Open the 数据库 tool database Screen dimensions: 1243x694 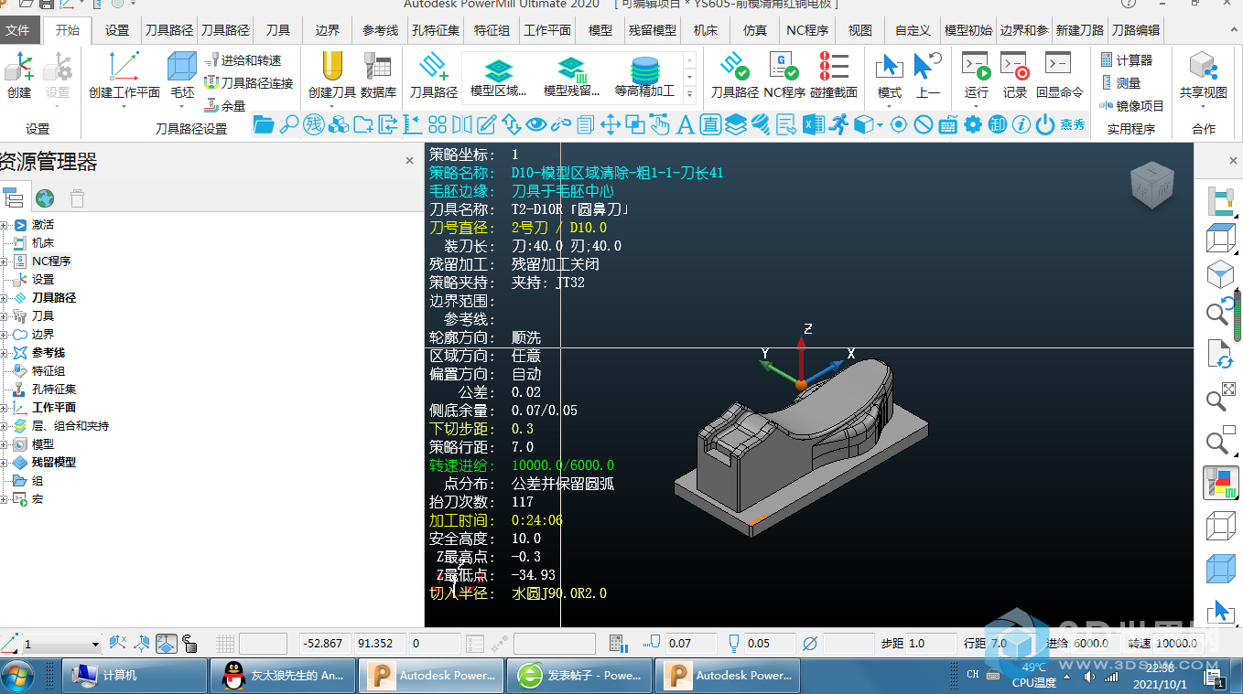(x=378, y=74)
